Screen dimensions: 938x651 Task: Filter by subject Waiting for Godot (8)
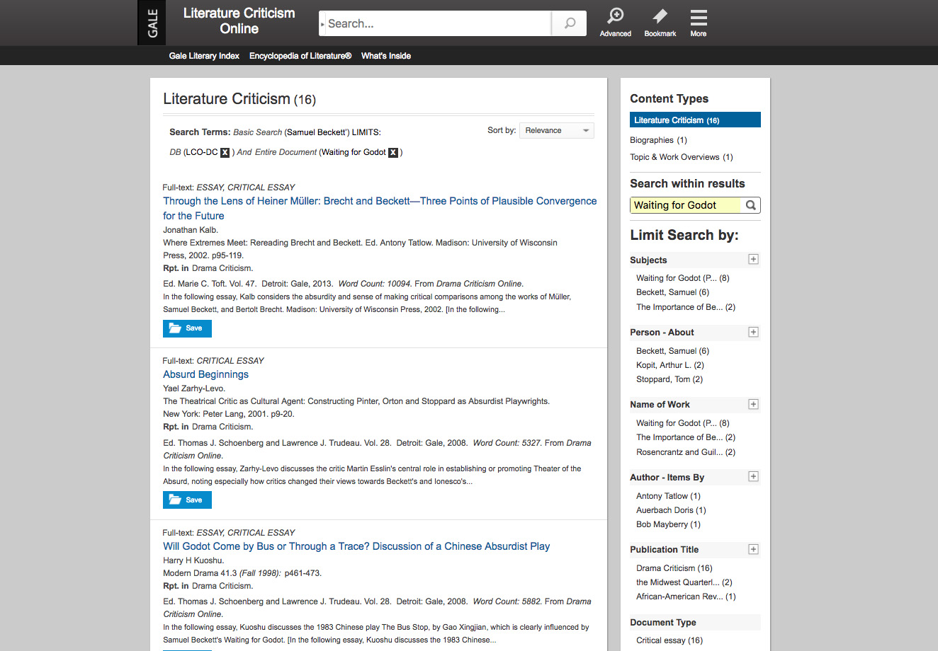click(x=682, y=278)
